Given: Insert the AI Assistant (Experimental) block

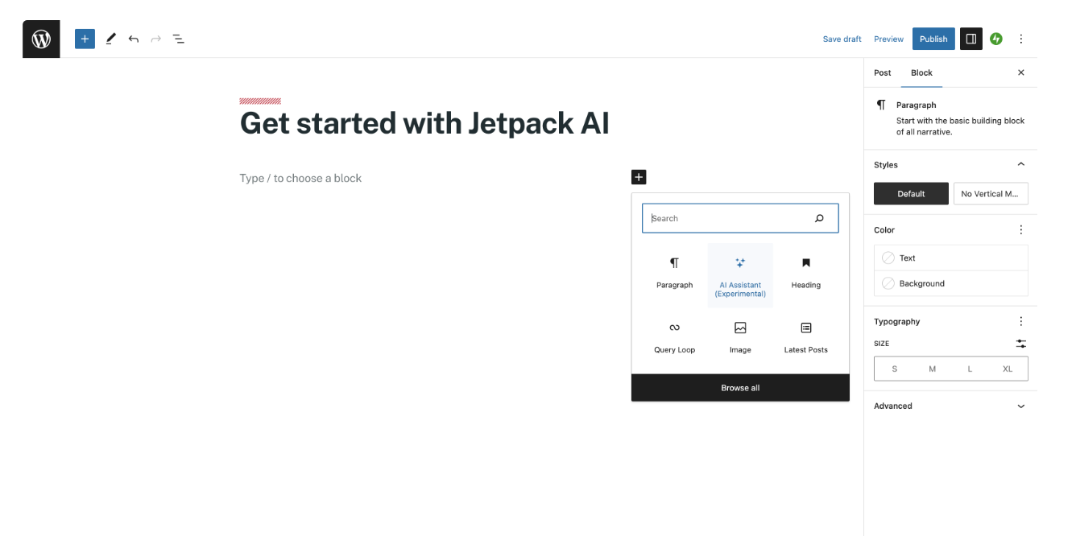Looking at the screenshot, I should 740,275.
